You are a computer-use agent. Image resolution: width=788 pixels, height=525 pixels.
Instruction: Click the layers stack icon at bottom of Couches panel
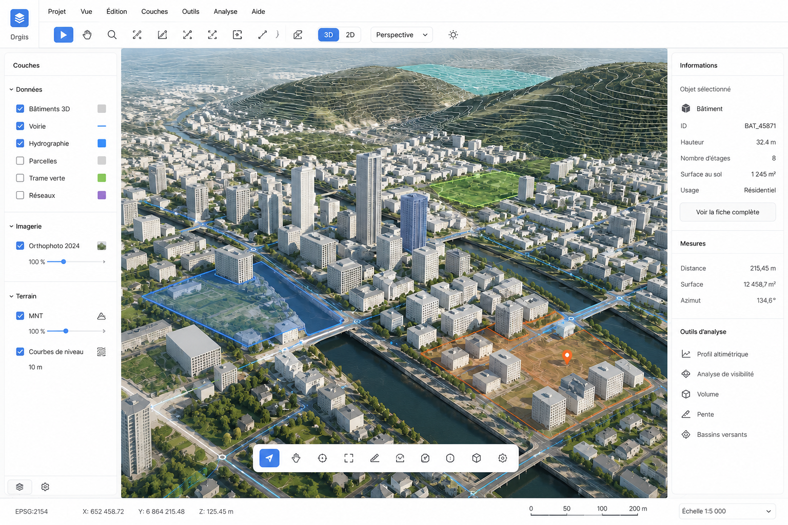pos(19,487)
